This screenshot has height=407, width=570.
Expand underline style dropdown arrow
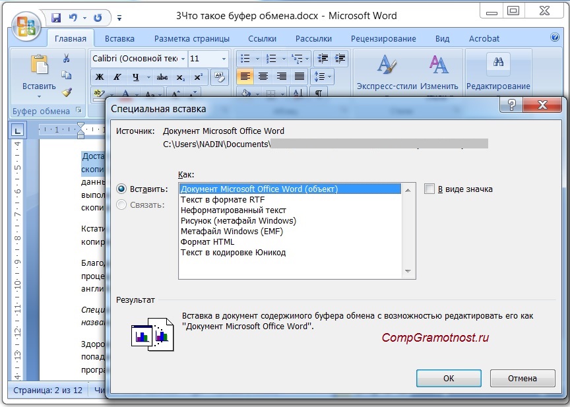click(148, 77)
